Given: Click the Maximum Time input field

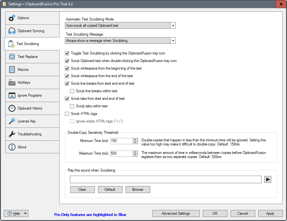Looking at the screenshot, I should click(122, 154).
